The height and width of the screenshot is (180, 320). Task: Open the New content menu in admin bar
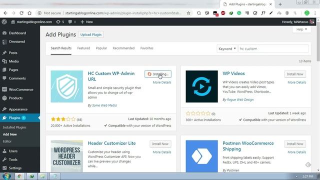86,22
